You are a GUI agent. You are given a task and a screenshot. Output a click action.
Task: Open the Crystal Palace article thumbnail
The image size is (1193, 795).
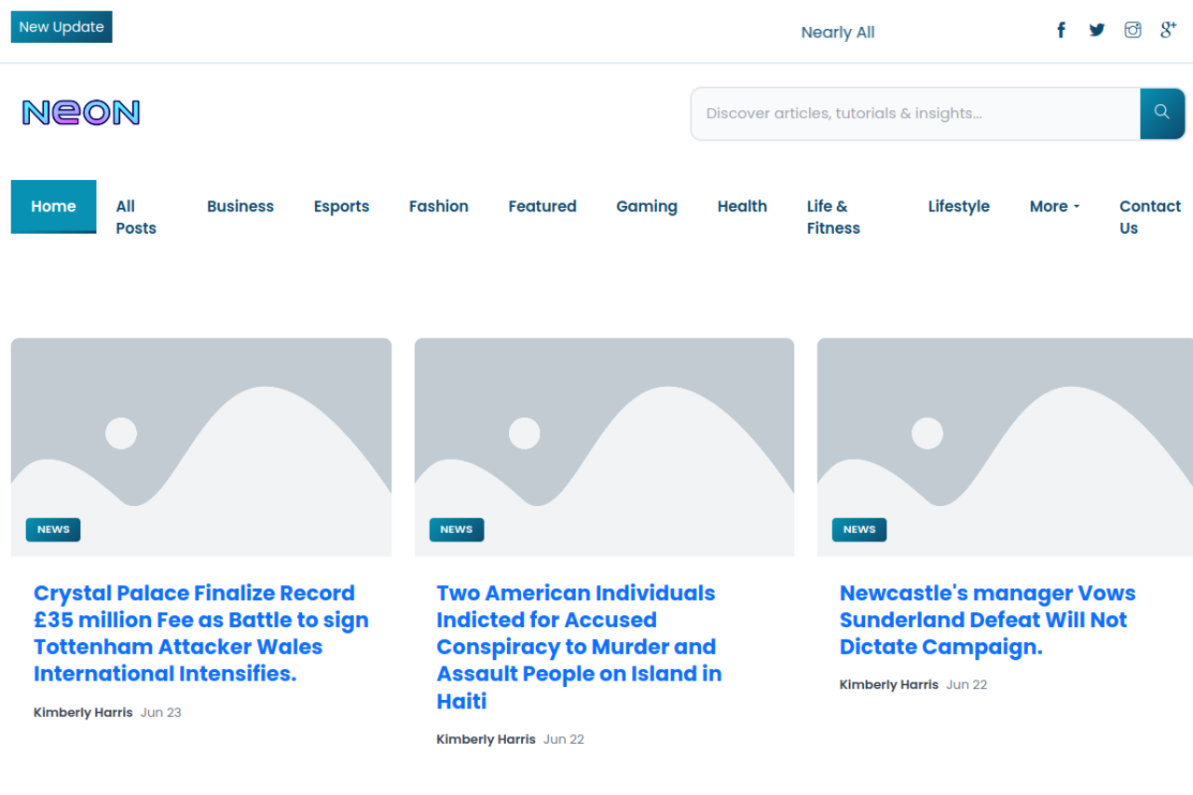click(x=201, y=447)
